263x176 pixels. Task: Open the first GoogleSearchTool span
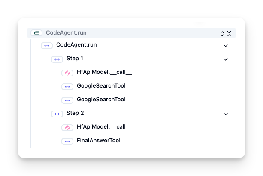pyautogui.click(x=101, y=86)
